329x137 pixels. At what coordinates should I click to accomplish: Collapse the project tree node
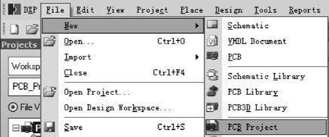pyautogui.click(x=16, y=128)
